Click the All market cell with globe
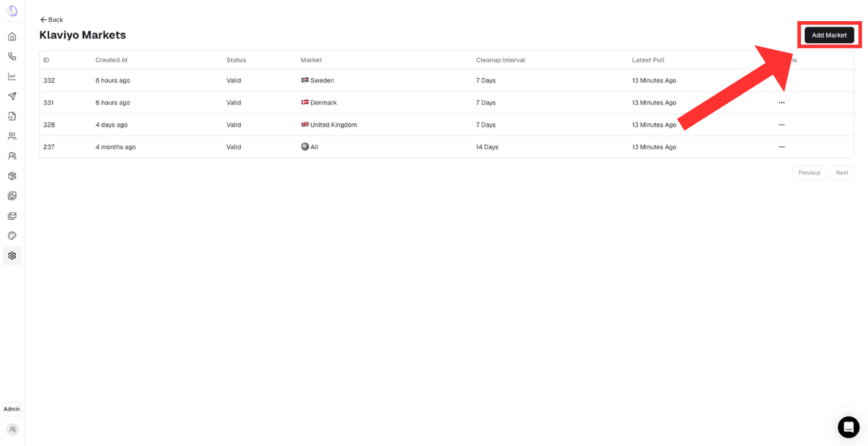The height and width of the screenshot is (446, 868). [x=310, y=147]
